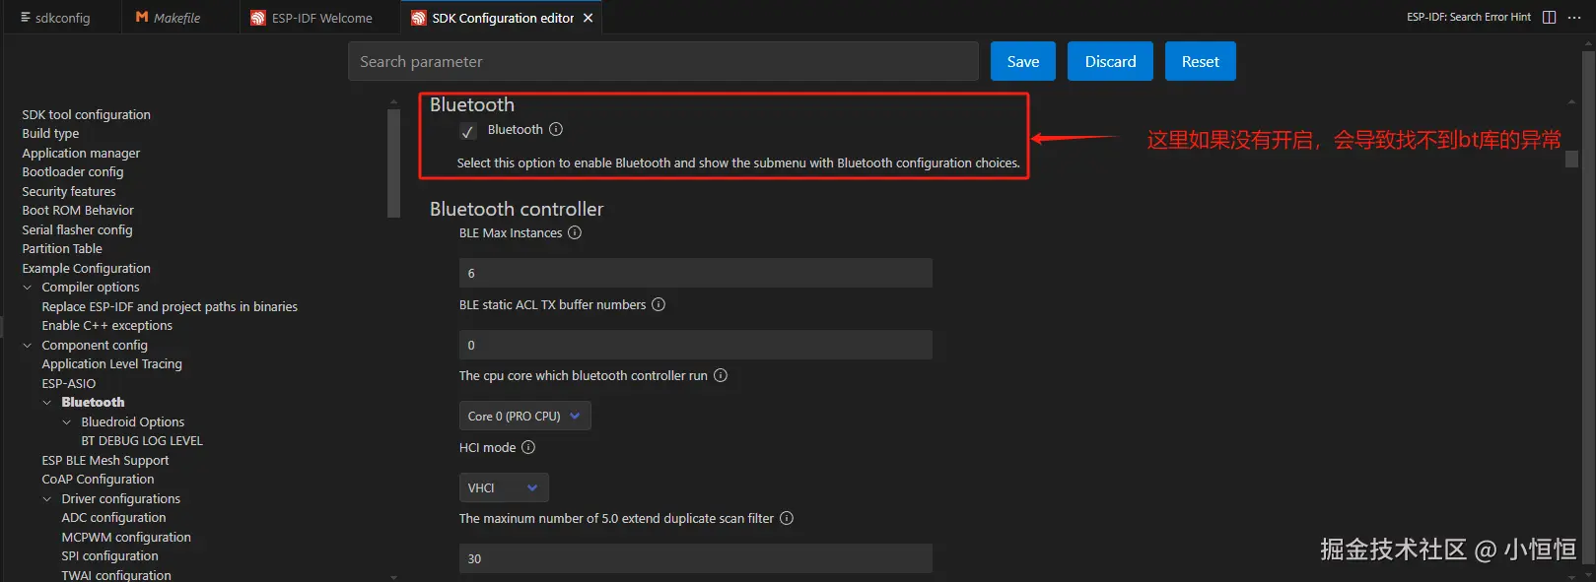Select Partition Table in the settings tree

pyautogui.click(x=62, y=248)
